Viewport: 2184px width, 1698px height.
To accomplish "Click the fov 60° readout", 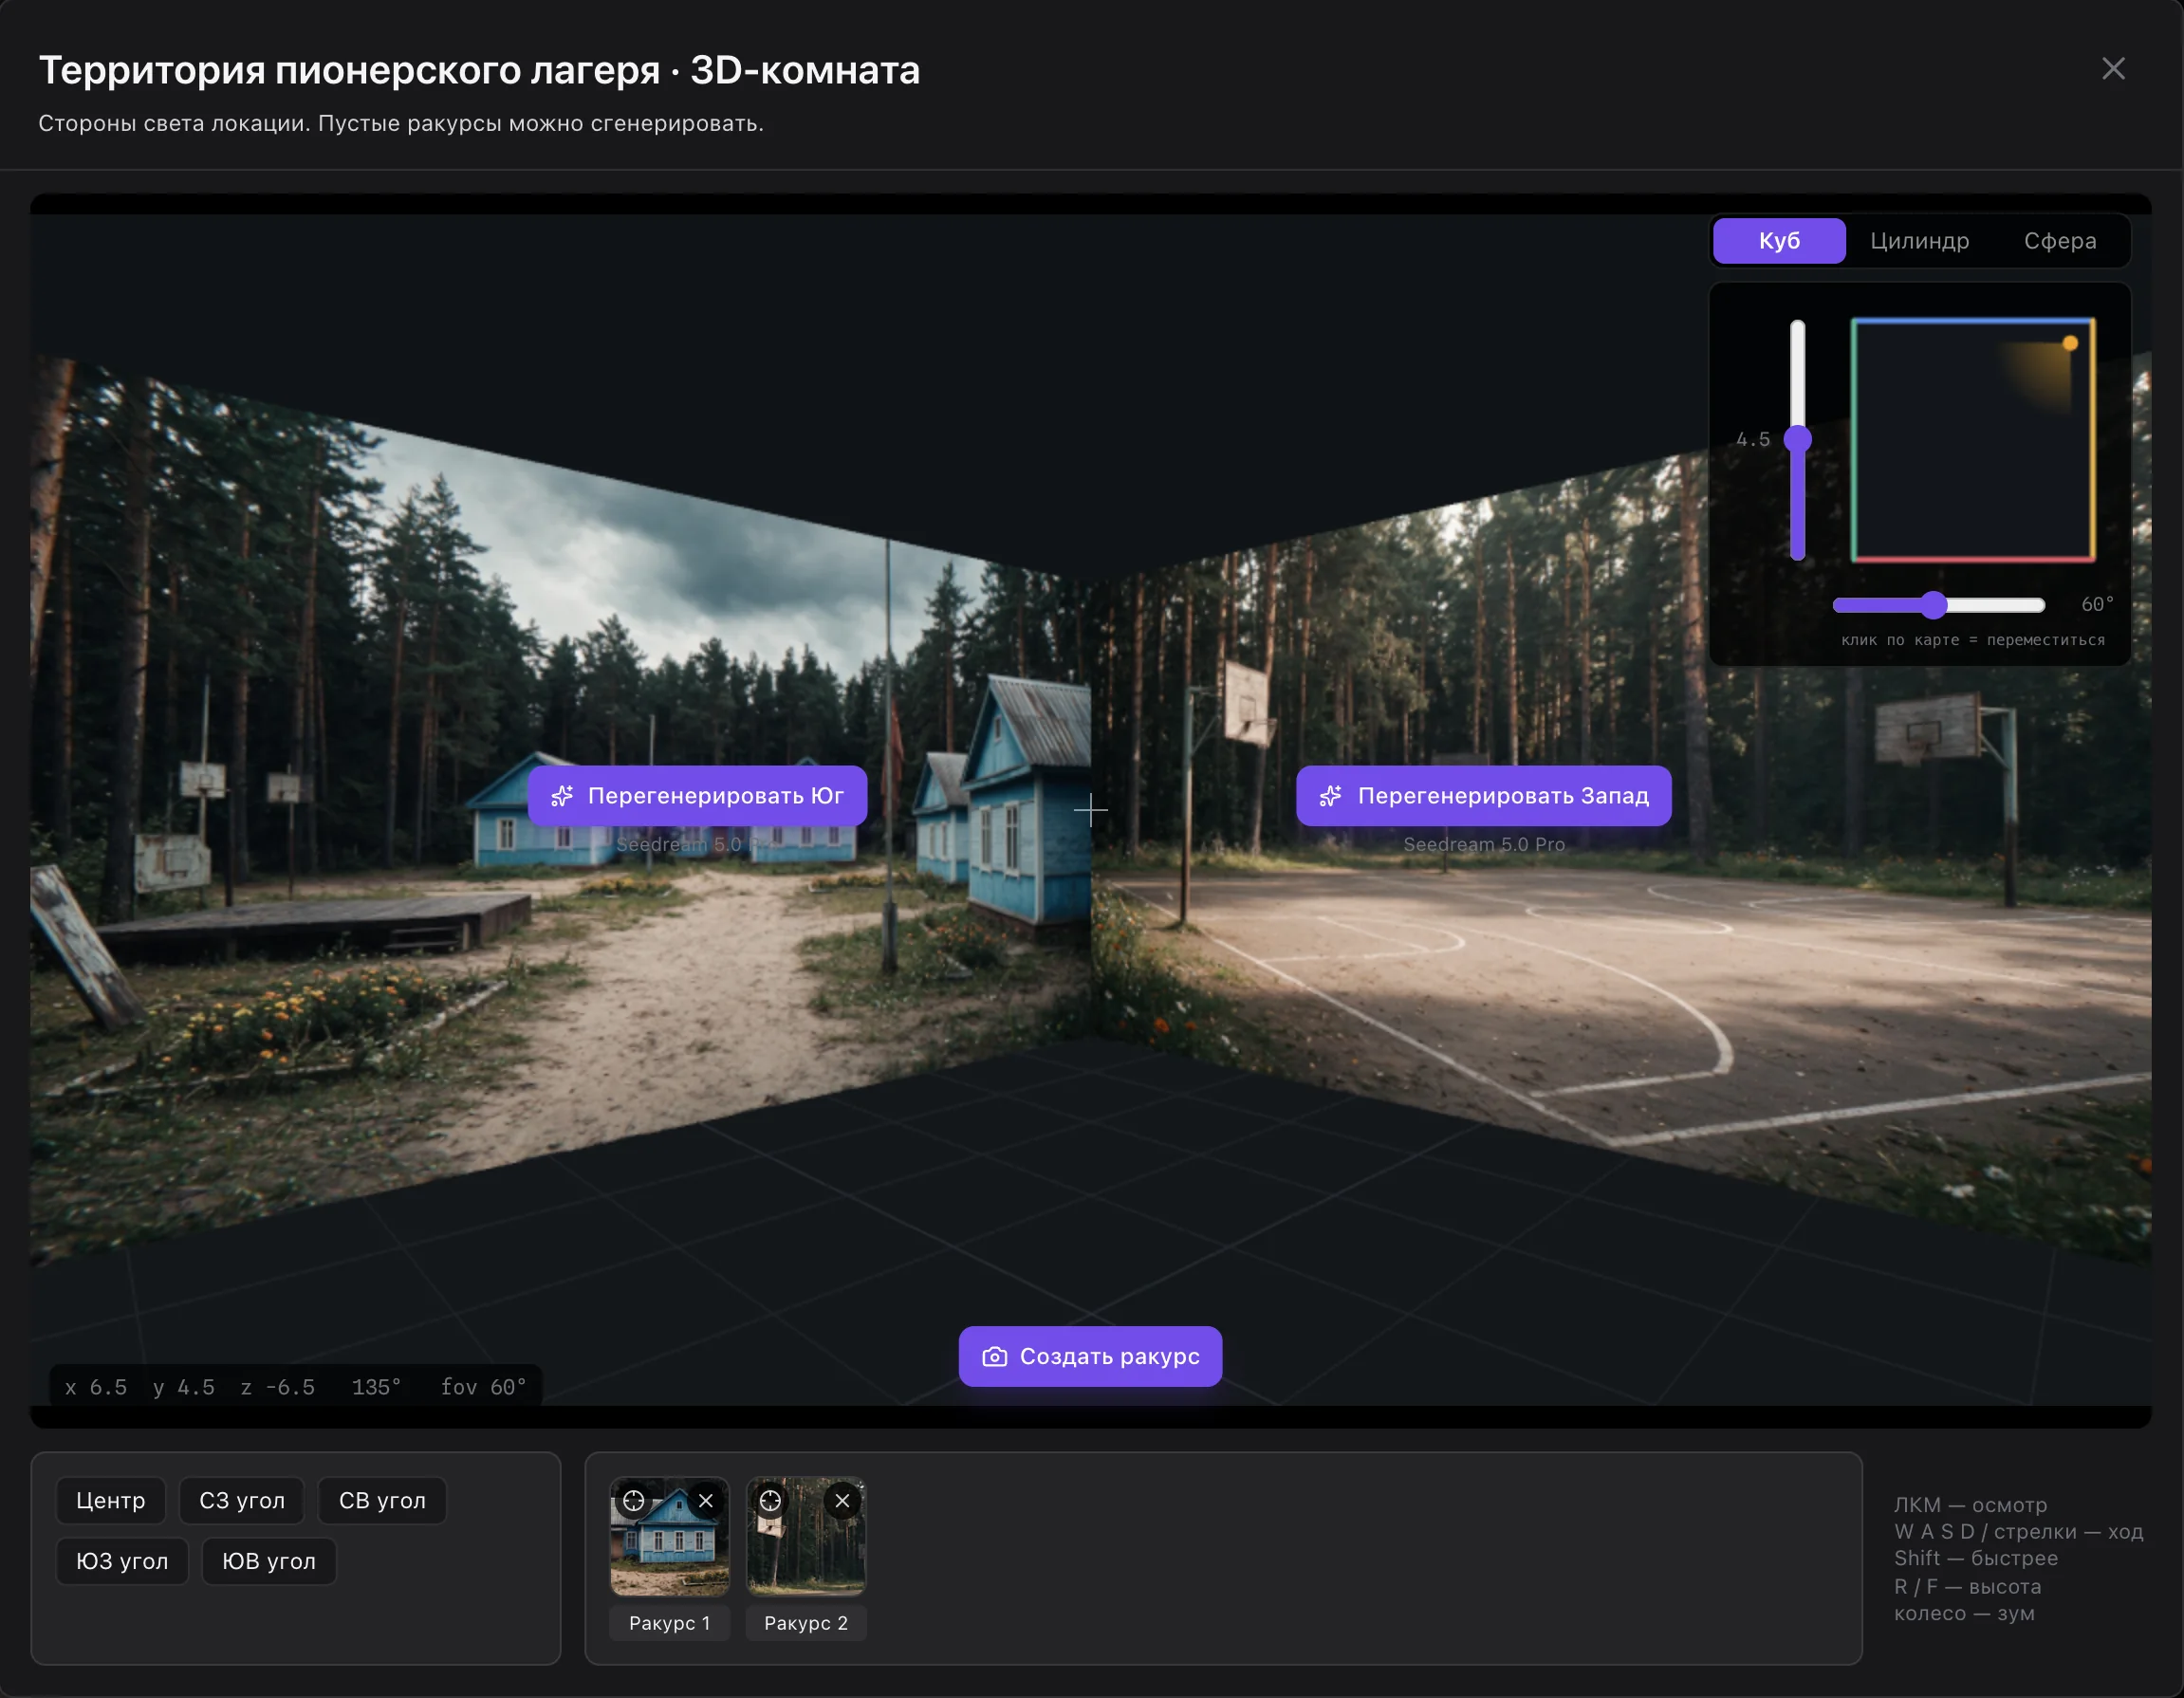I will click(x=483, y=1387).
